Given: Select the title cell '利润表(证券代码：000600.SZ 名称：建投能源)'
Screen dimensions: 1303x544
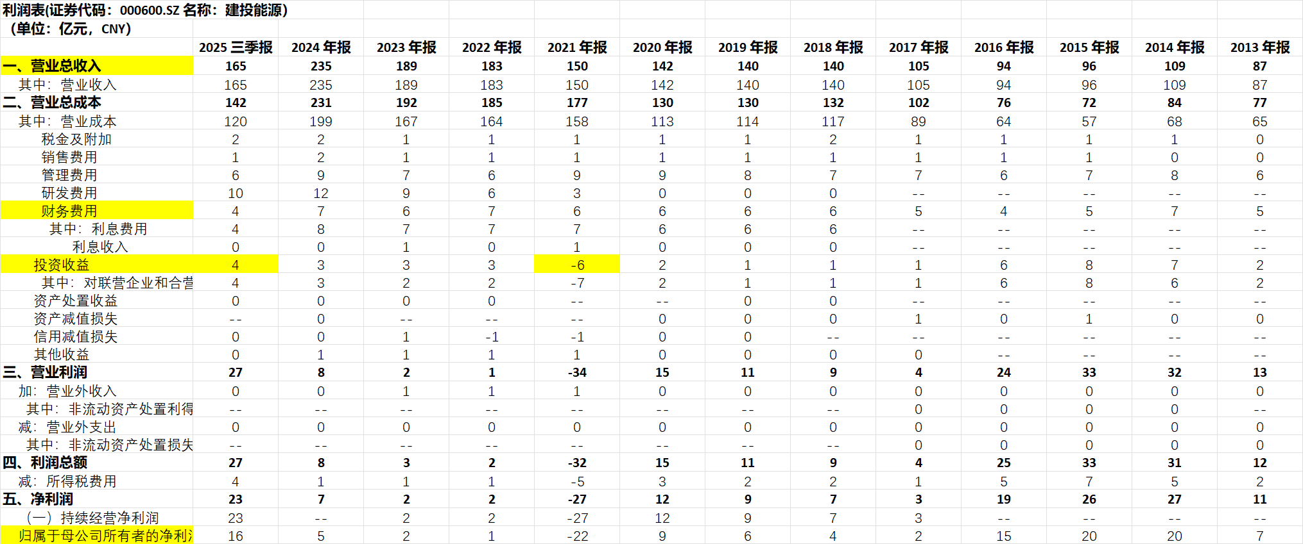Looking at the screenshot, I should click(x=145, y=10).
